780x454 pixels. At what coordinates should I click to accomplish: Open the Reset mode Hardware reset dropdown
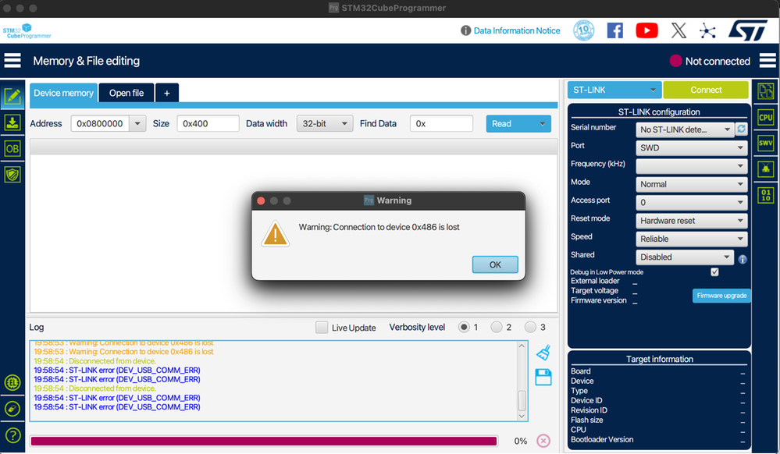click(x=692, y=220)
